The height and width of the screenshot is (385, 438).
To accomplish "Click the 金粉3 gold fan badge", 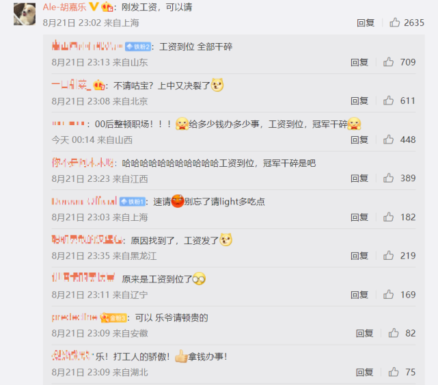I will 113,318.
